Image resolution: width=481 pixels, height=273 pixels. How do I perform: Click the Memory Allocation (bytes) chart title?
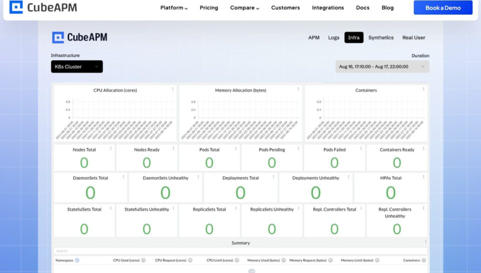coord(241,90)
